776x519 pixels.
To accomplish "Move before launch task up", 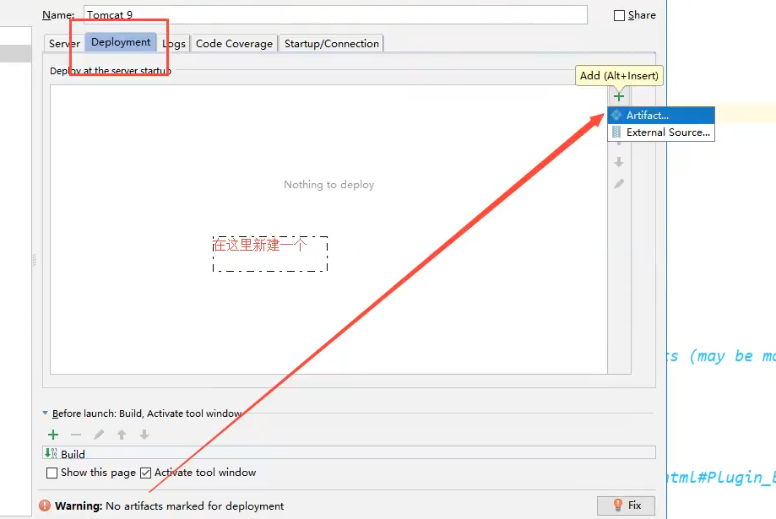I will point(122,435).
